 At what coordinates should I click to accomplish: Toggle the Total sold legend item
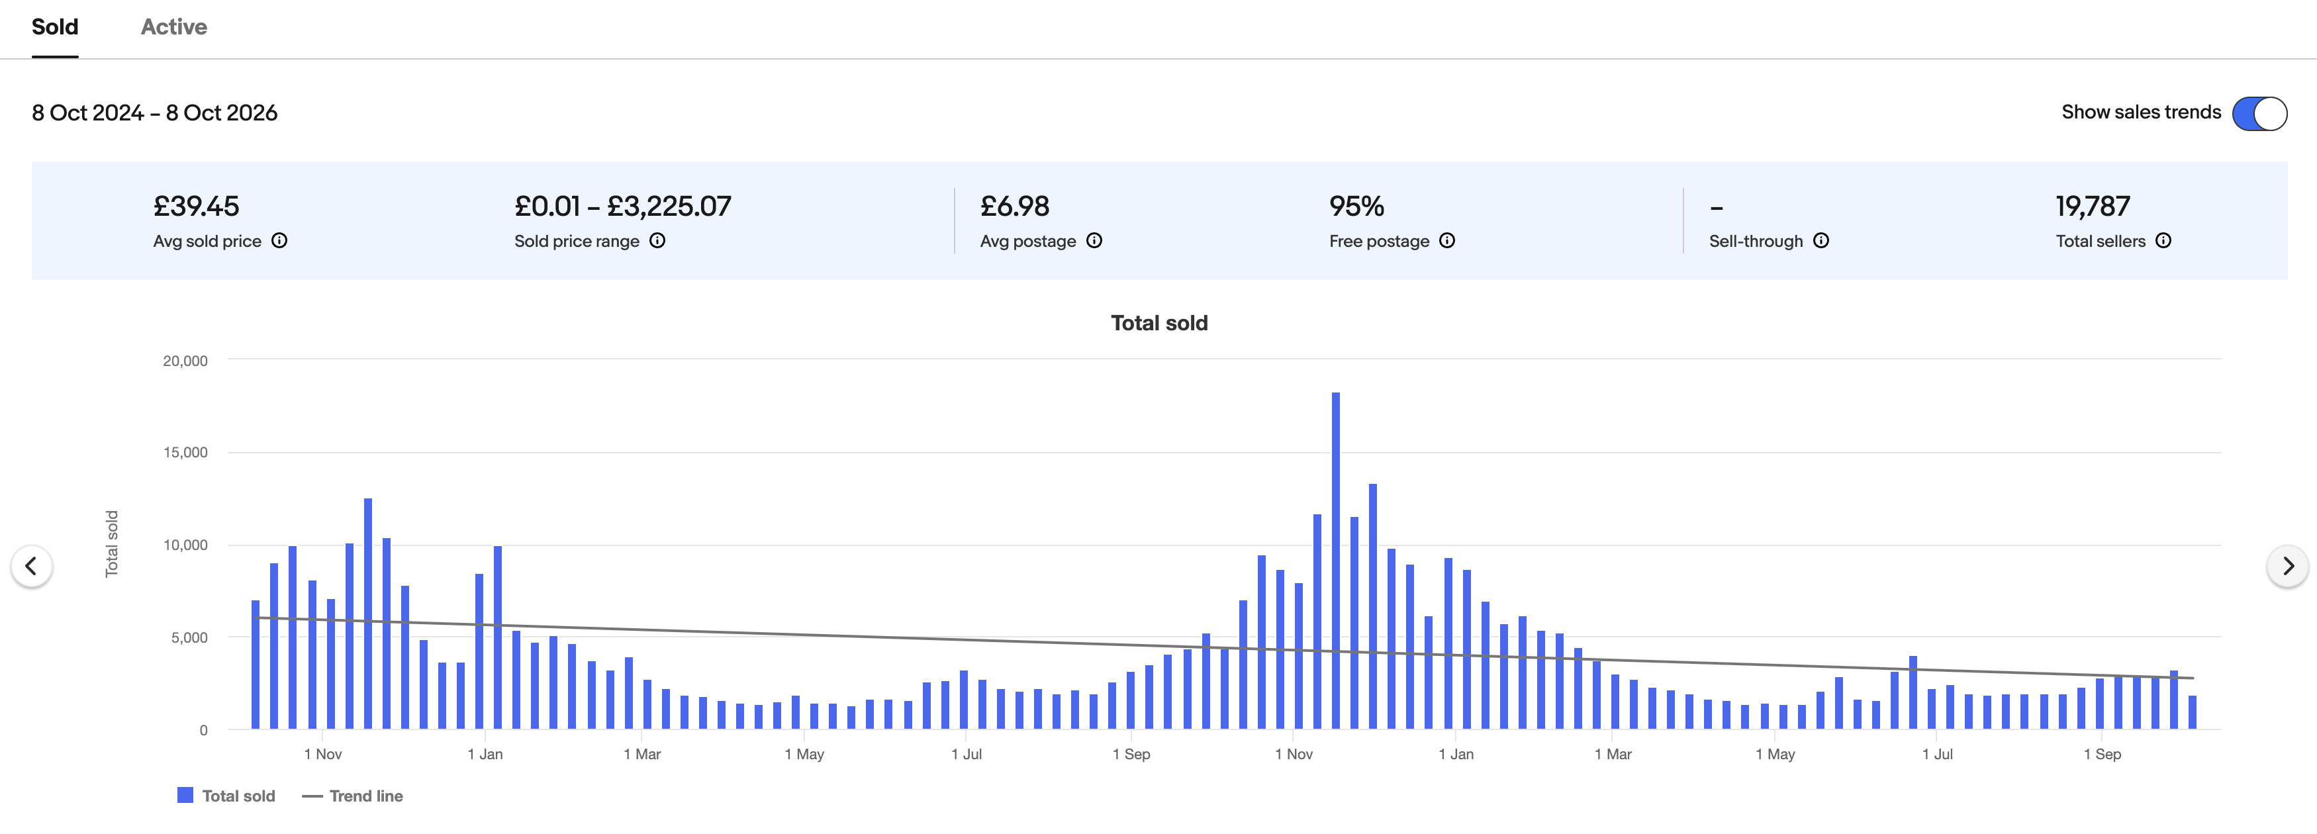[x=226, y=796]
